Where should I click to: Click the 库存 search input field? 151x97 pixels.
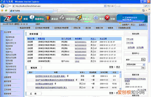(136, 59)
